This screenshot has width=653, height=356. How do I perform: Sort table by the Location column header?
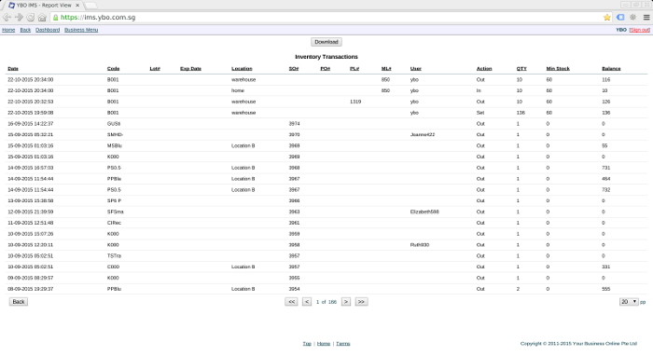242,69
